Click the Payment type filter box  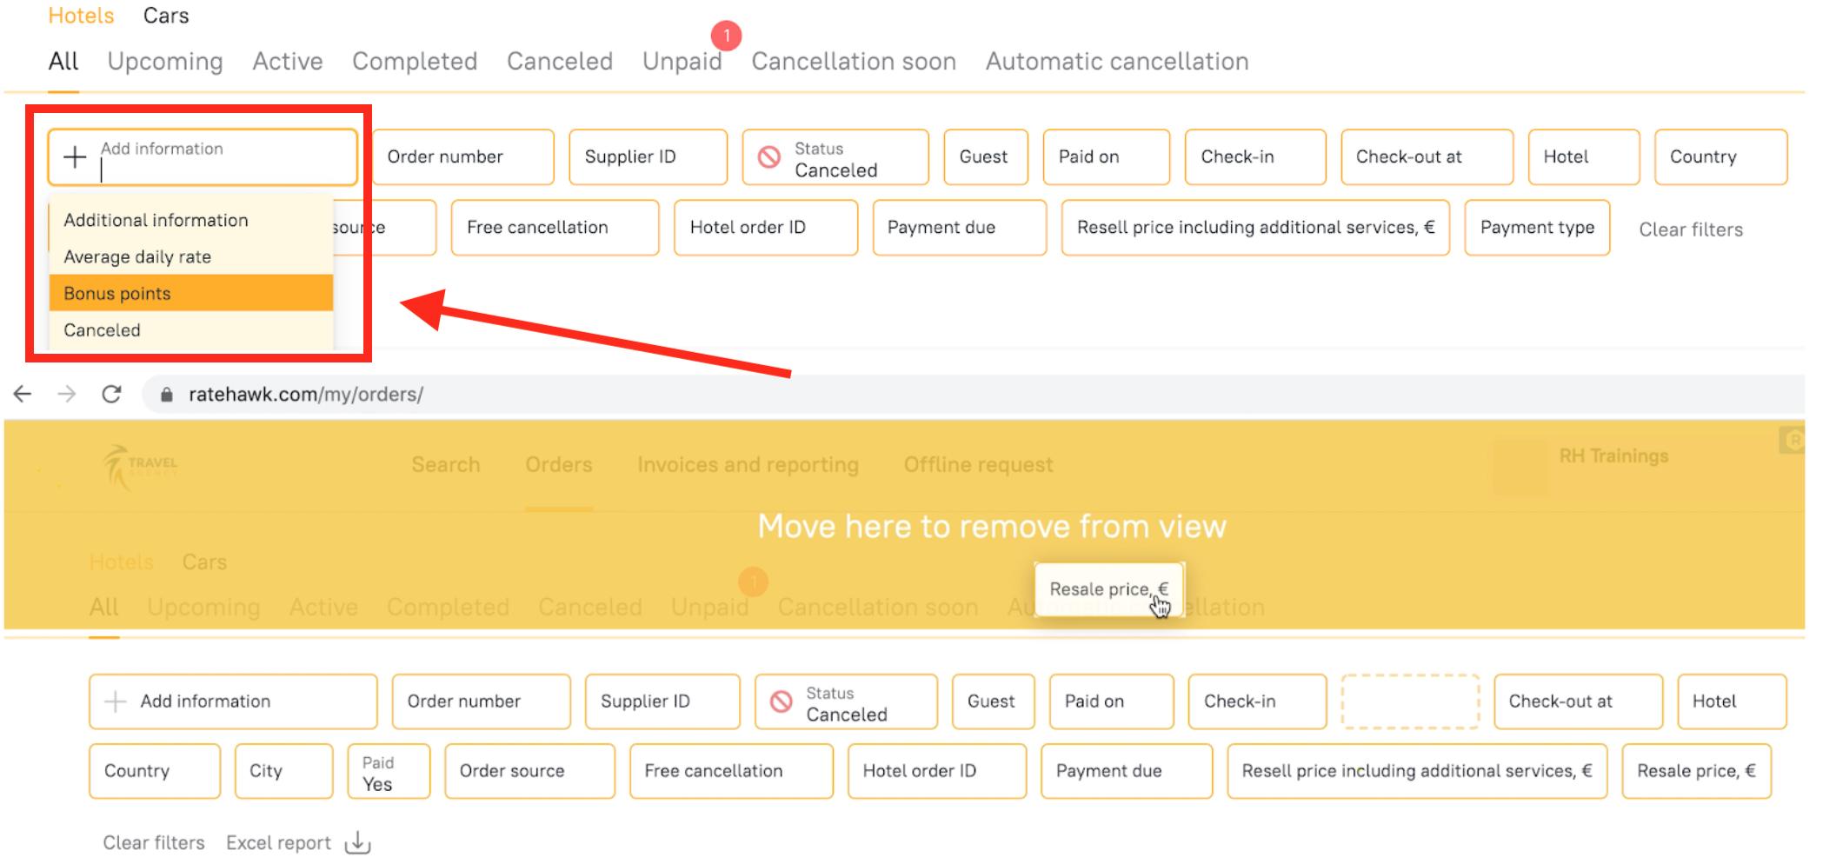1536,228
